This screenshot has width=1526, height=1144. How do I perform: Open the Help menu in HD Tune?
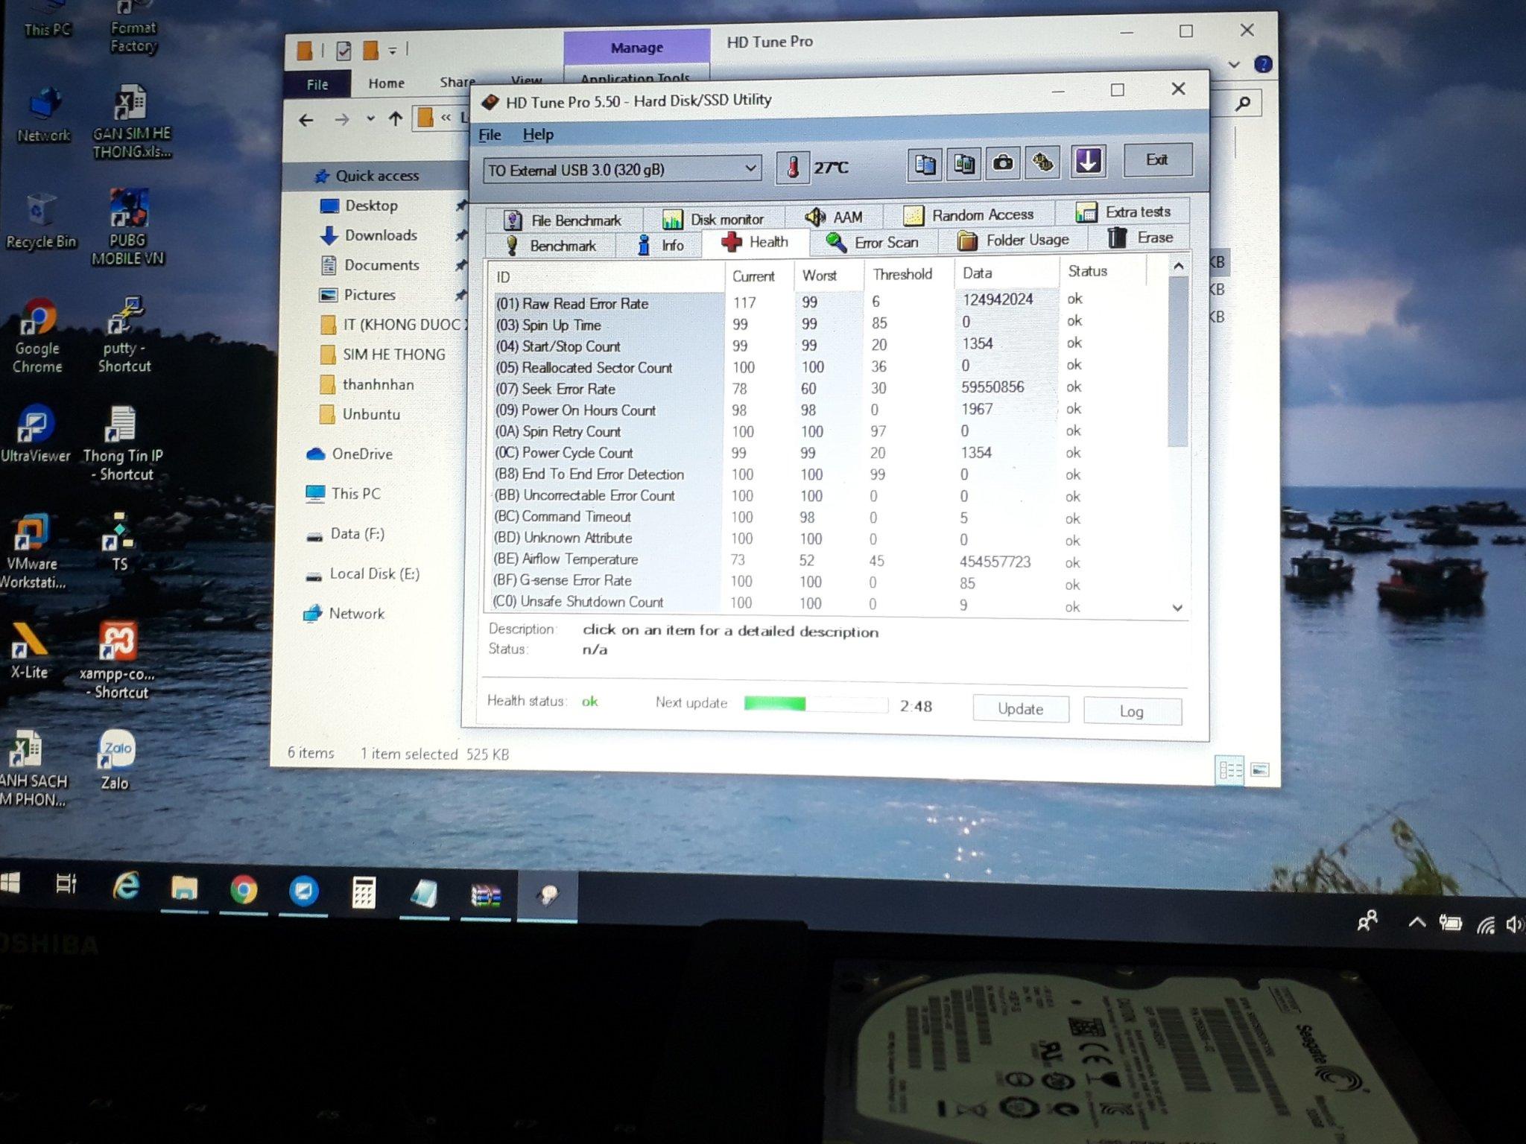point(538,135)
